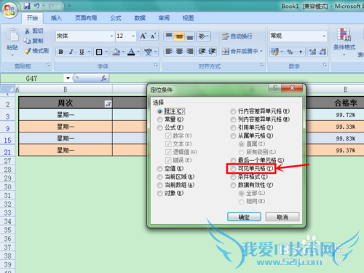Viewport: 364px width, 273px height.
Task: Apply percent style
Action: (290, 52)
